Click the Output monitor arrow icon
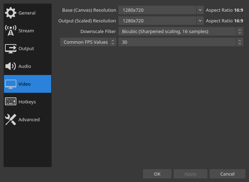Viewport: 249px width, 182px height. point(11,48)
